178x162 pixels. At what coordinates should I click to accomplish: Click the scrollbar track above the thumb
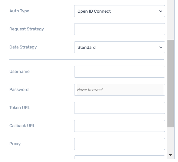coord(170,20)
